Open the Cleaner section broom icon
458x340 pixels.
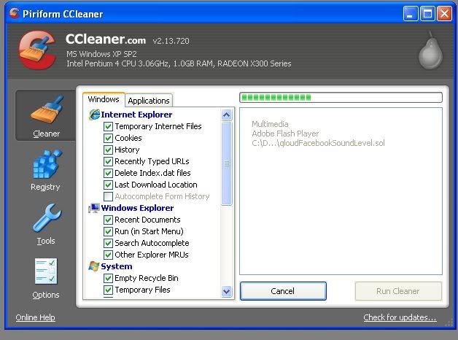(x=47, y=109)
